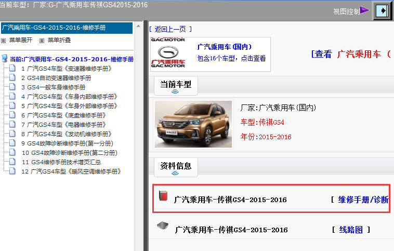The image size is (394, 251).
Task: Click the Trumpchi GS4 car photo
Action: click(193, 124)
